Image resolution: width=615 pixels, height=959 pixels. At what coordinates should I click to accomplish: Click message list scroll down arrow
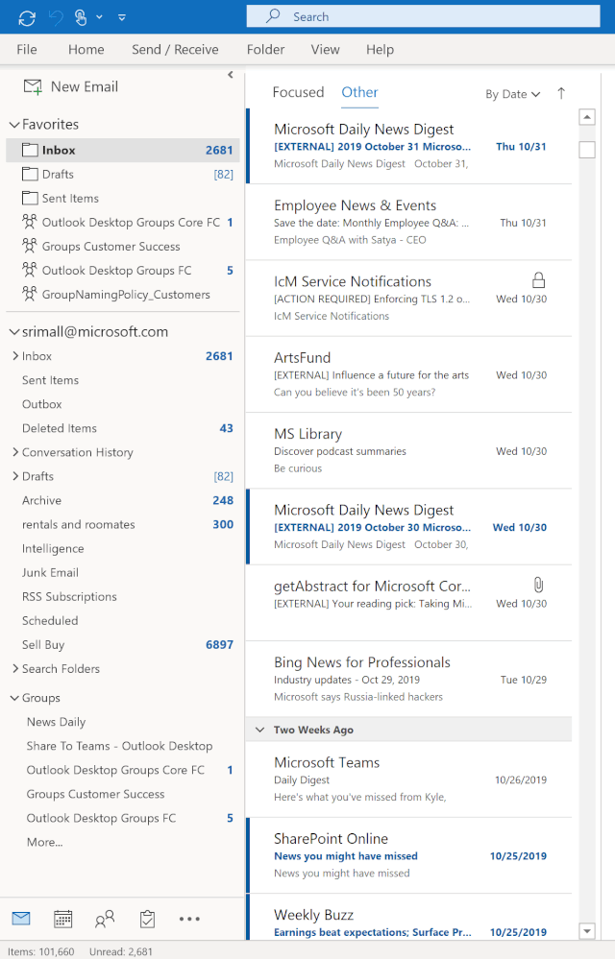click(x=587, y=931)
